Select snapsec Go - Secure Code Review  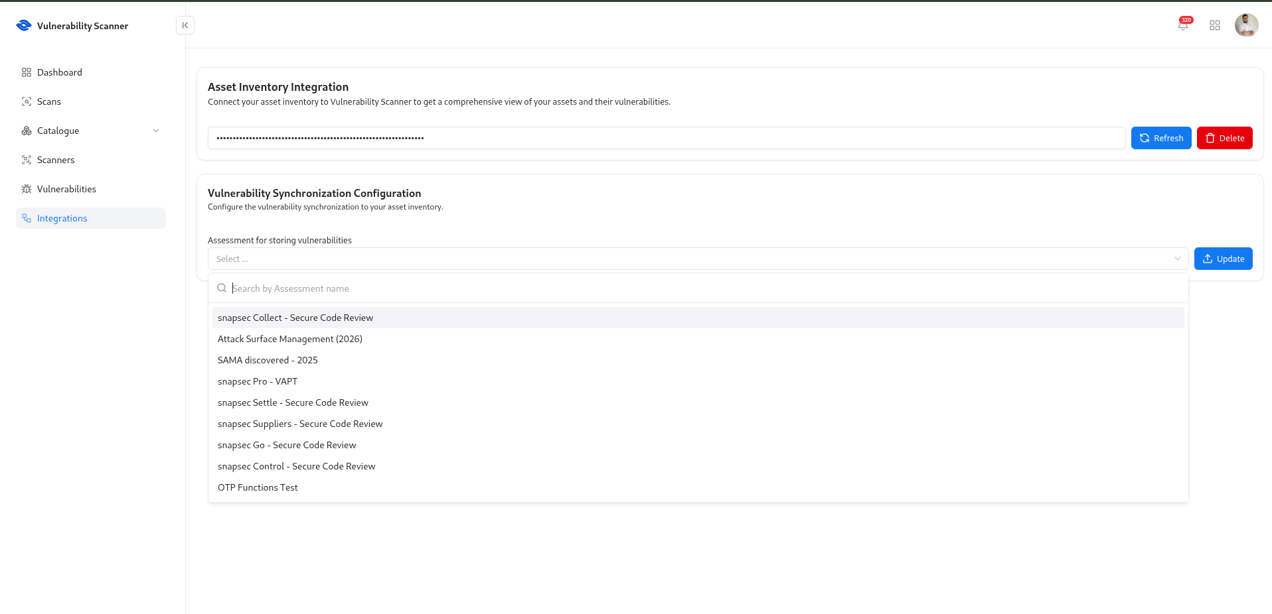coord(698,445)
